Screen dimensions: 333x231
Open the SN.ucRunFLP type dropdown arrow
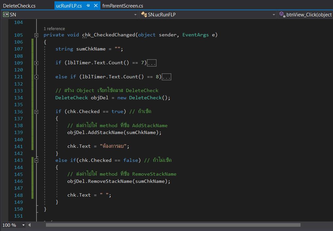(274, 14)
